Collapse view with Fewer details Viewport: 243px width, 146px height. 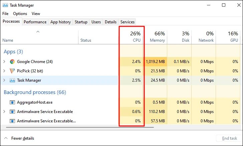[x=19, y=138]
